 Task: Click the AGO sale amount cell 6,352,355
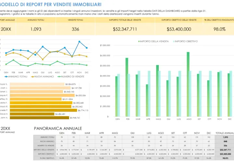161,150
